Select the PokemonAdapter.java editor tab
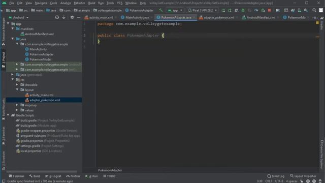 pos(176,18)
